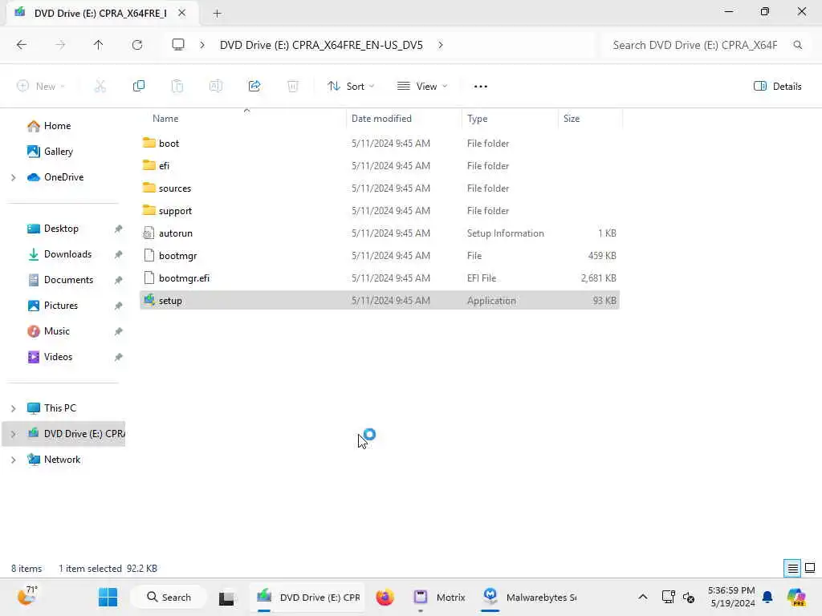Open Windows Start menu
The height and width of the screenshot is (616, 822).
(108, 597)
